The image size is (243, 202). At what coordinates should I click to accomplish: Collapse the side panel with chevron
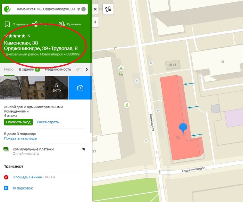pos(95,22)
